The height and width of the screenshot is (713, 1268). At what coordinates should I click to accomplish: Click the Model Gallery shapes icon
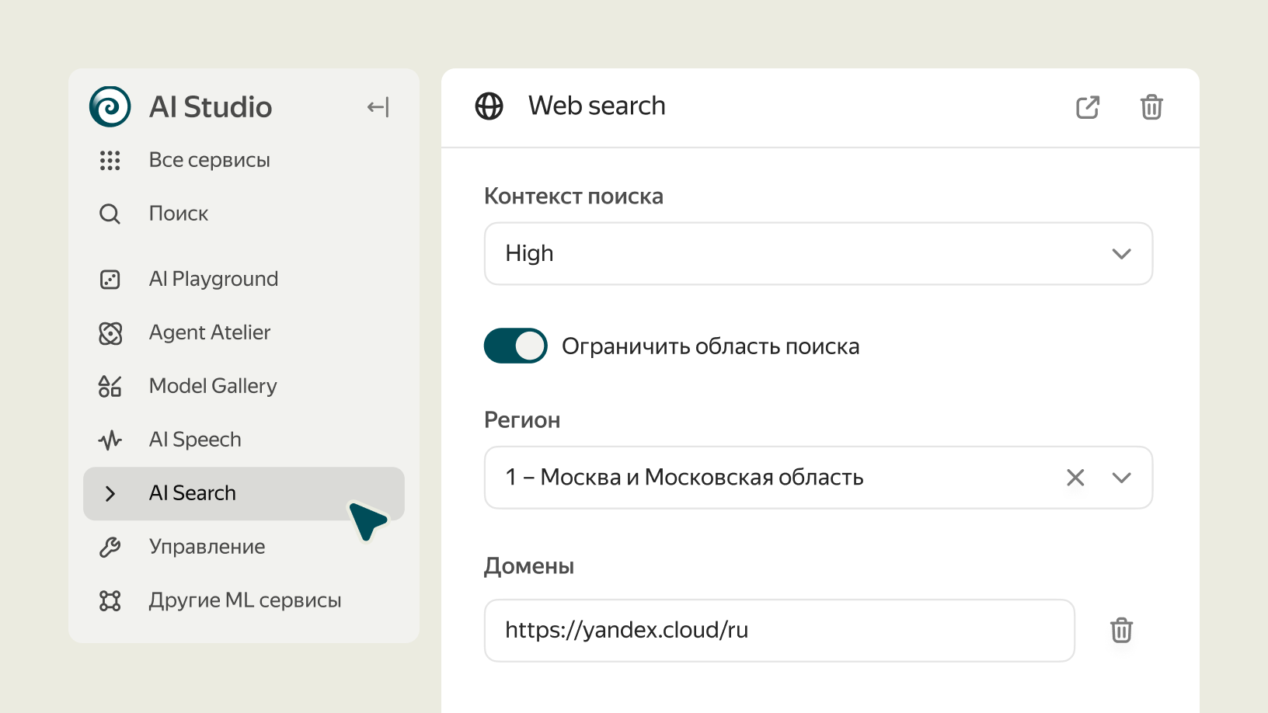(110, 386)
